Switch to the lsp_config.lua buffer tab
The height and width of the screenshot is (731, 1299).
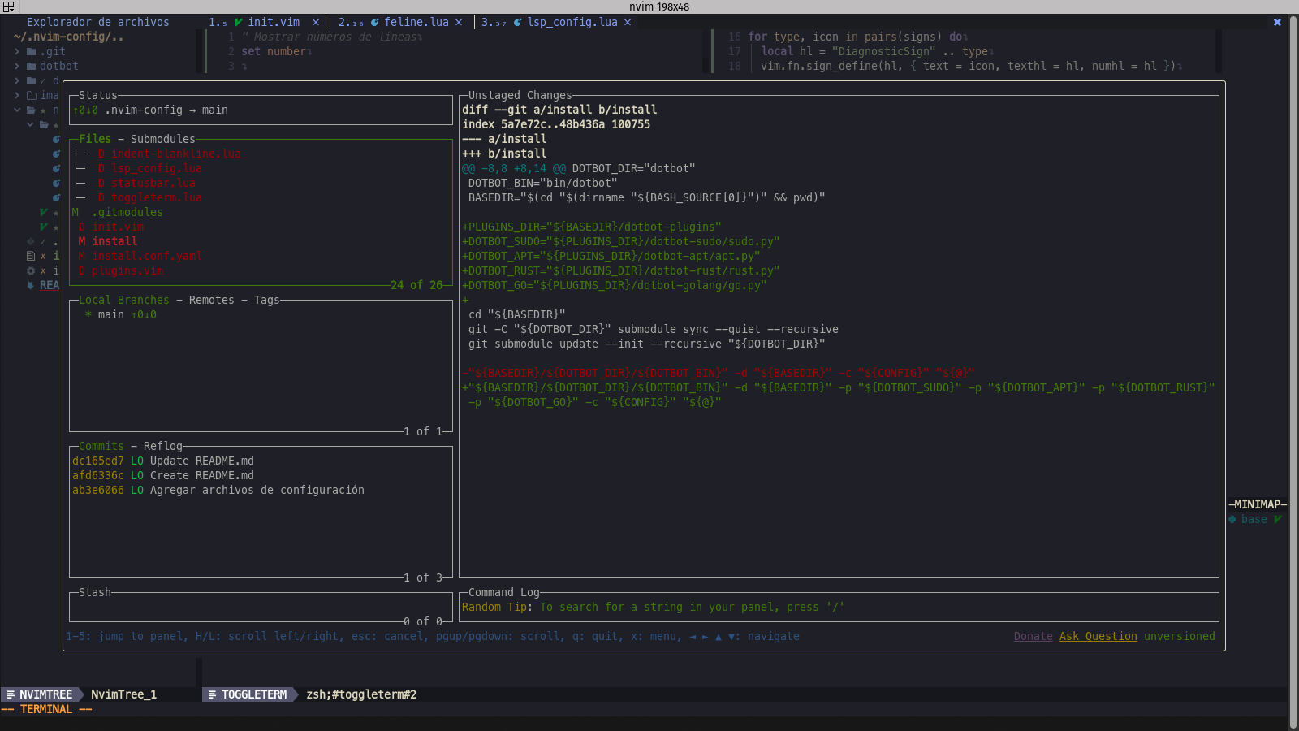pos(557,22)
